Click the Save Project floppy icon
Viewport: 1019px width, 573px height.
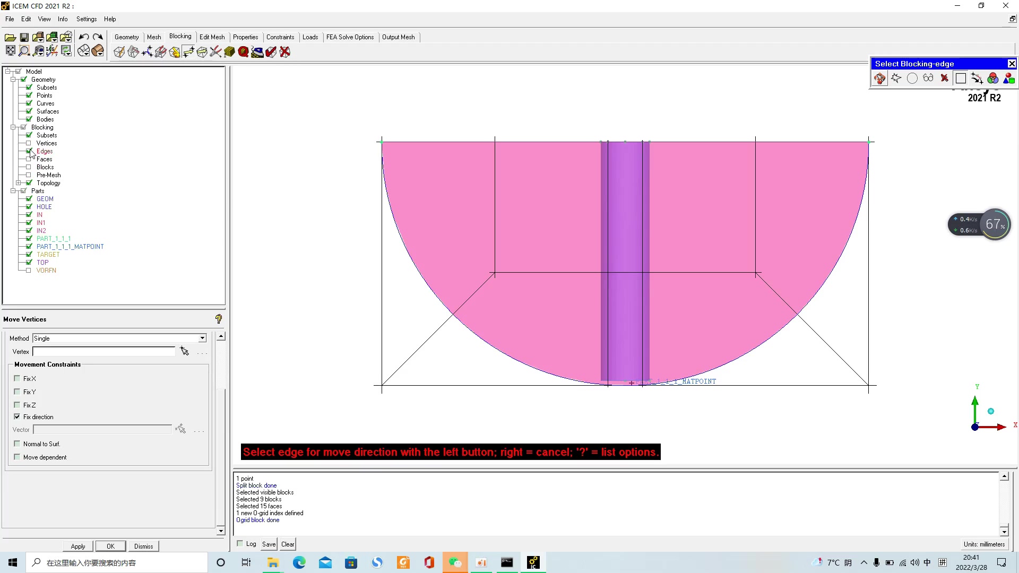[24, 37]
